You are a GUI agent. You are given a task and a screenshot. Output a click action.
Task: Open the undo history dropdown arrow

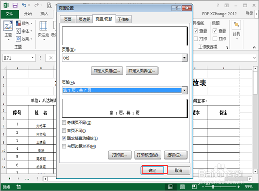click(29, 5)
